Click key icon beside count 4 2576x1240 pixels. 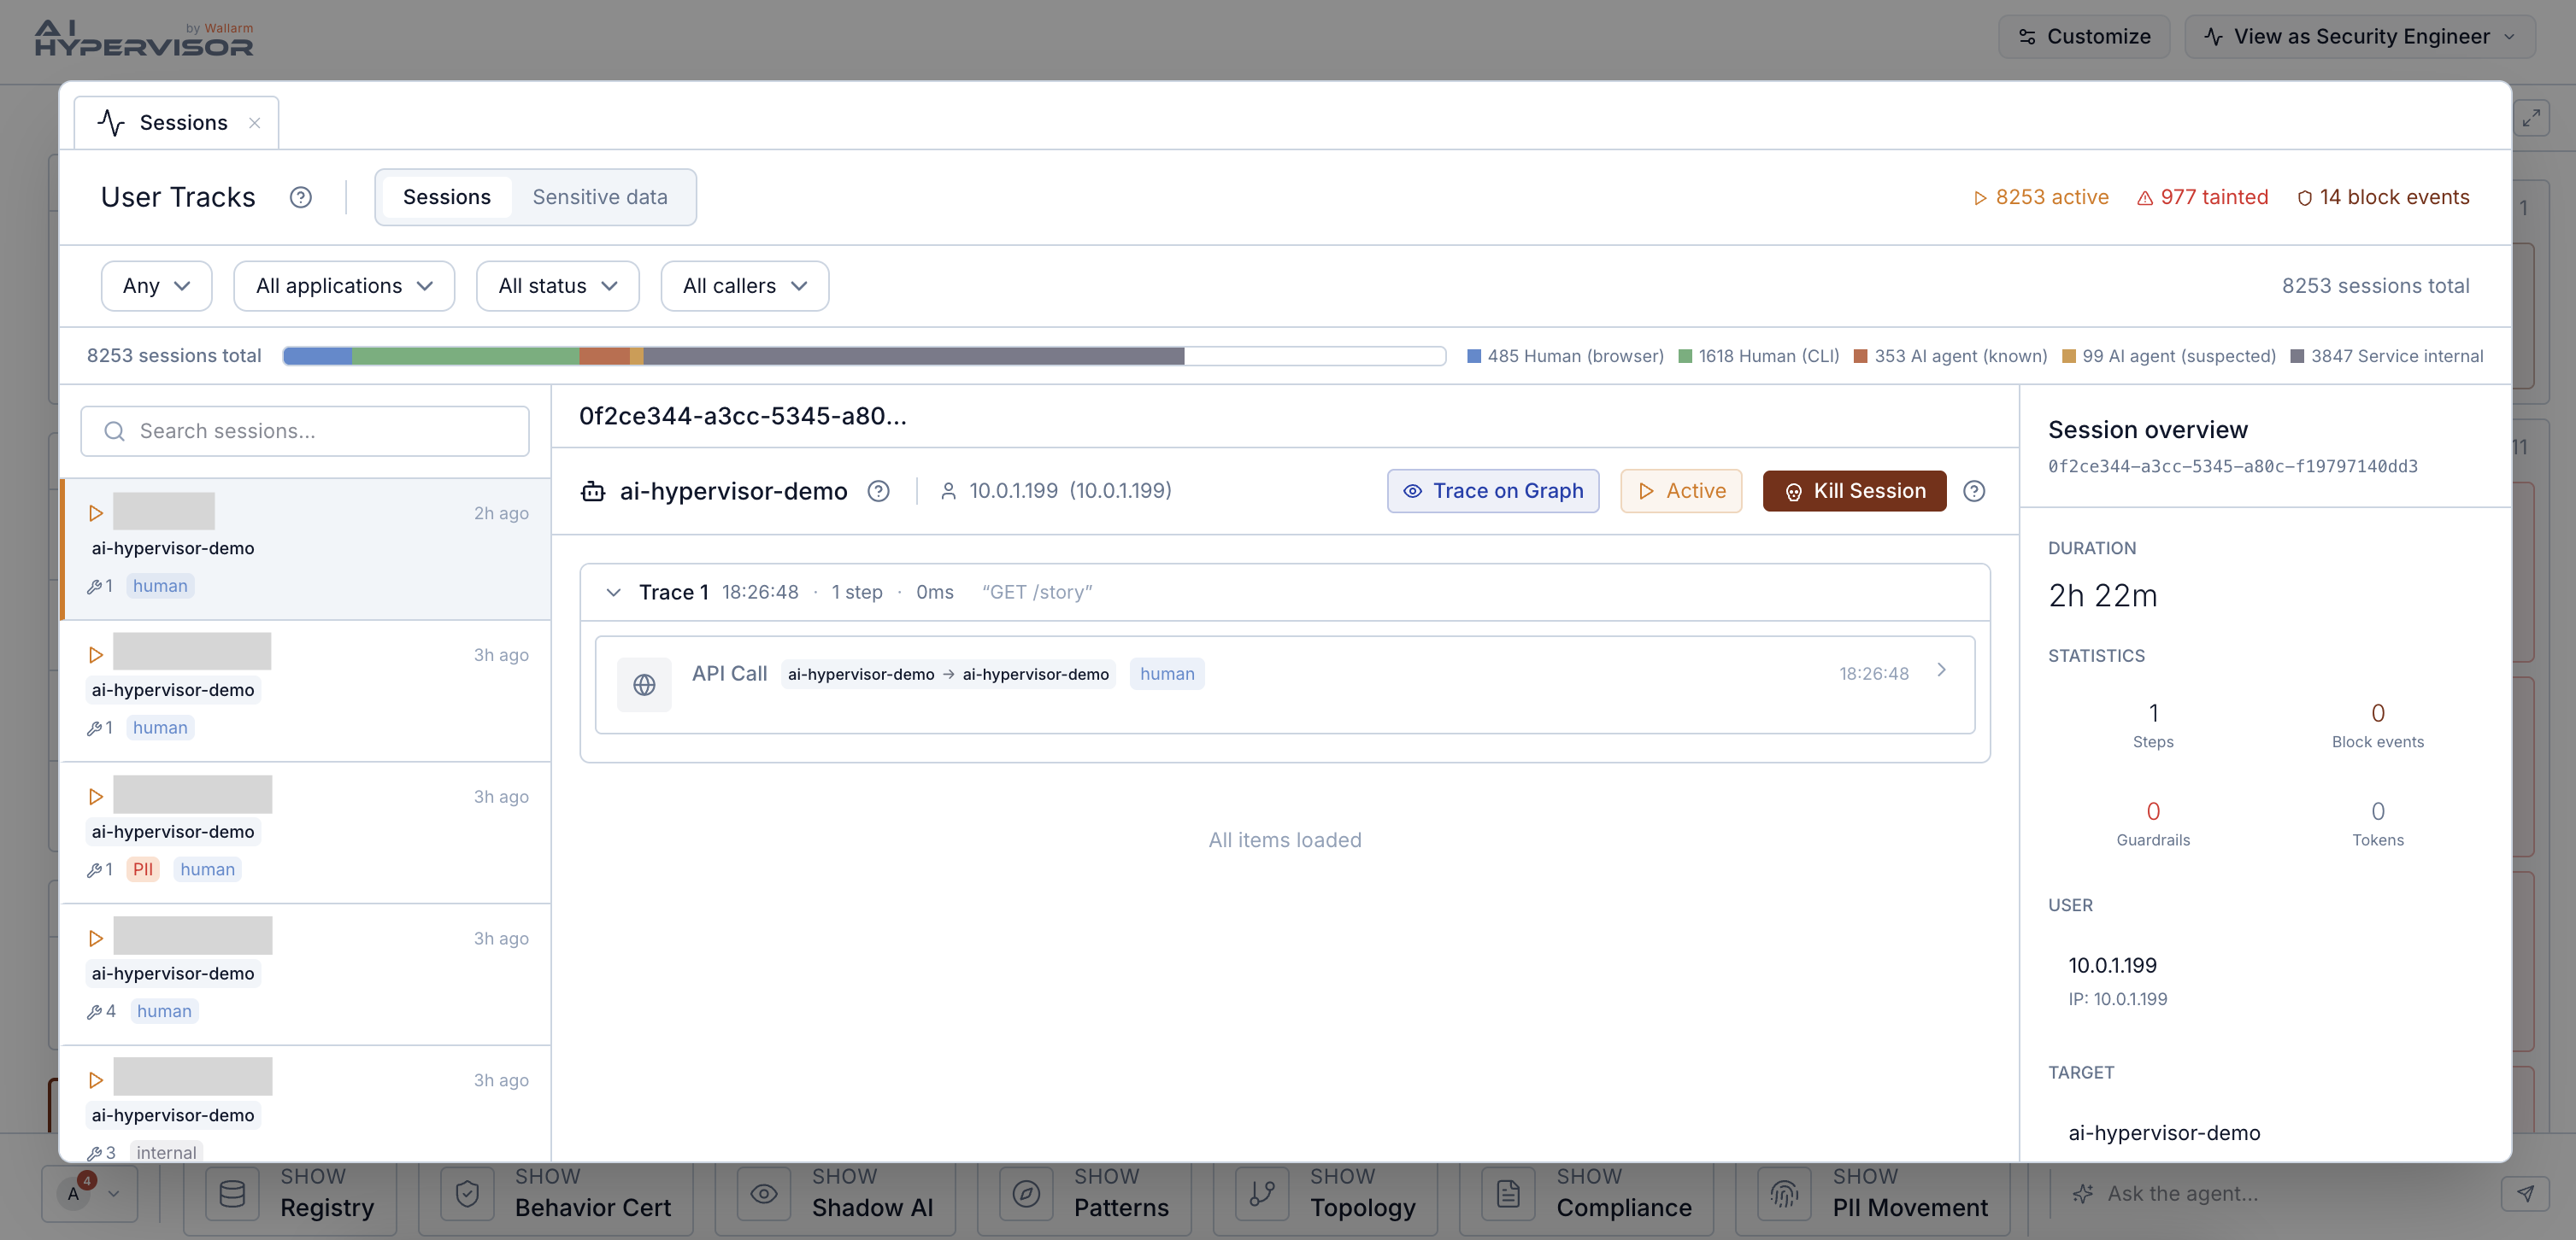pos(94,1012)
